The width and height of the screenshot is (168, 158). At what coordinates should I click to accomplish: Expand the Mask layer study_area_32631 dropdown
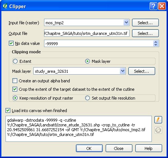(x=123, y=71)
